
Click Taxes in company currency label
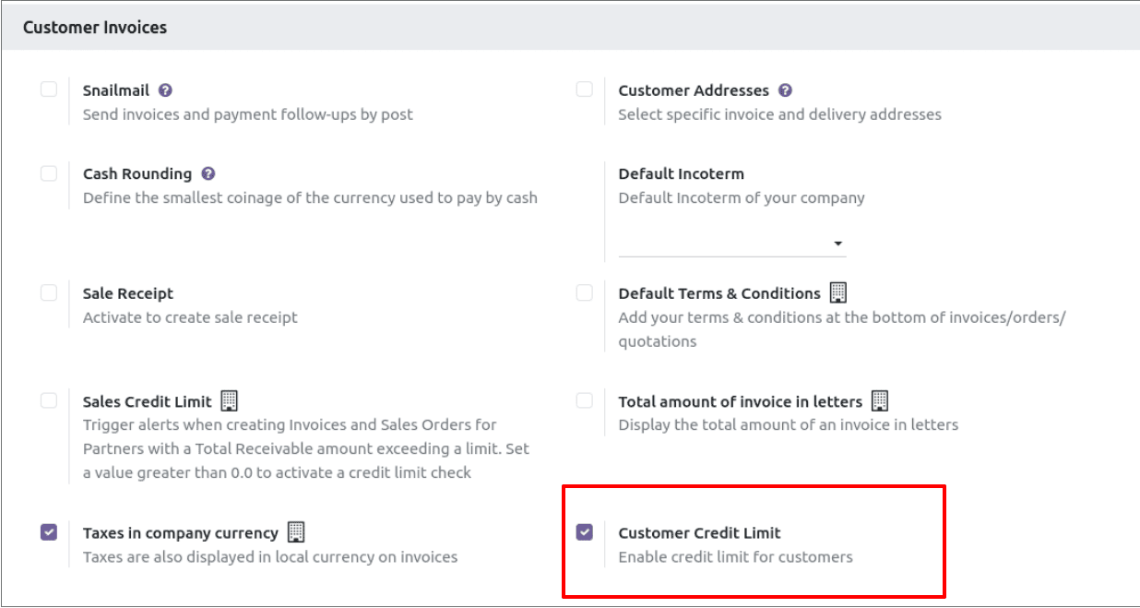tap(181, 532)
